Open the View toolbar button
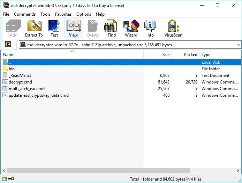The image size is (242, 183). [74, 28]
